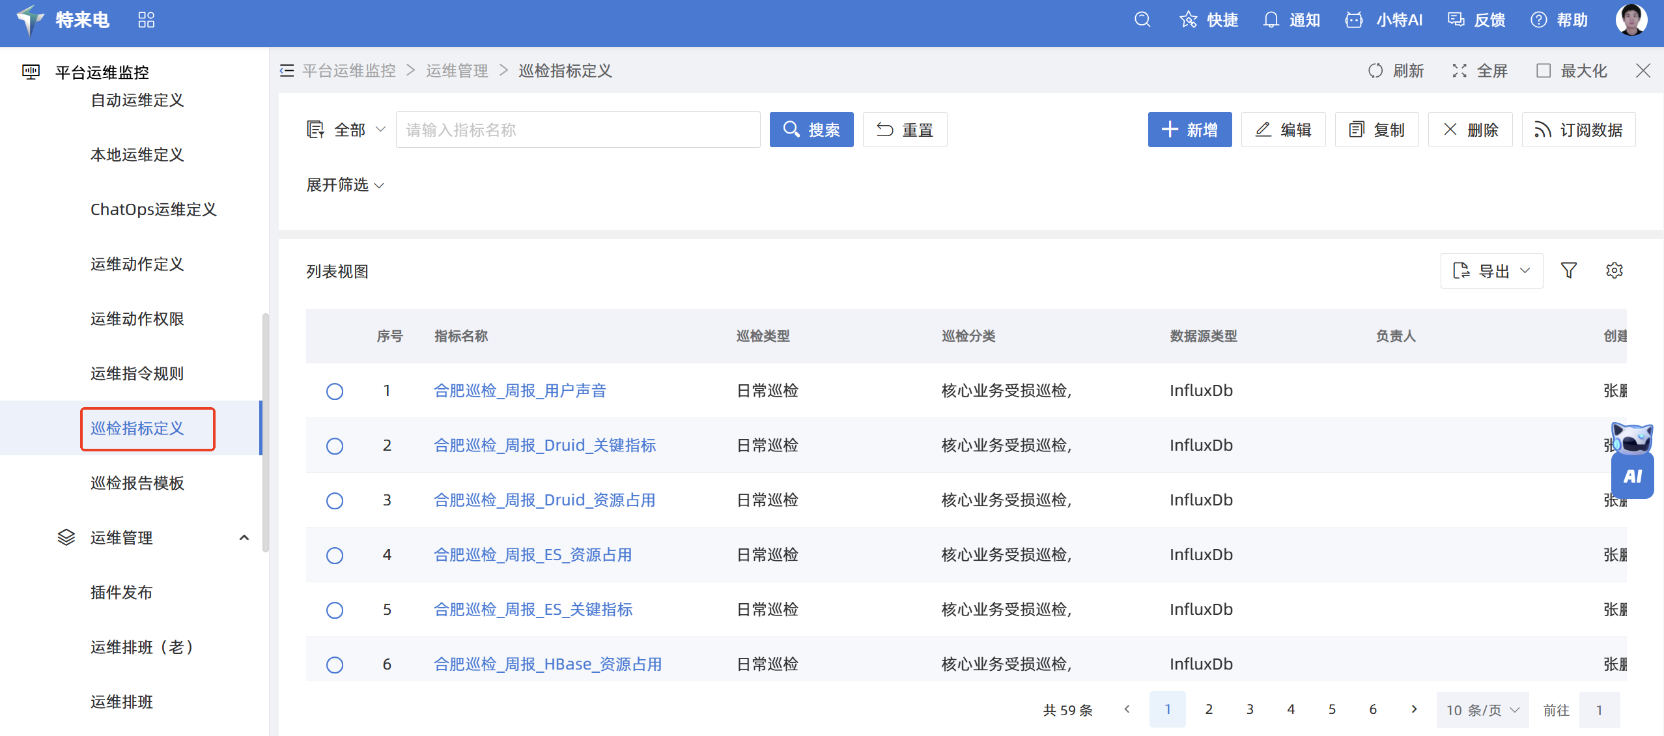1664x736 pixels.
Task: Open link 合肥巡检_周报_用户声音
Action: tap(520, 391)
